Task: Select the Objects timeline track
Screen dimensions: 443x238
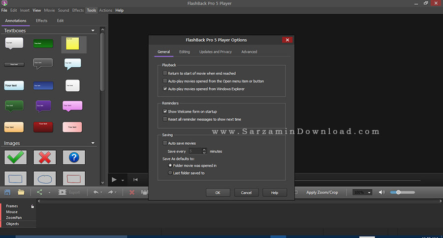Action: click(12, 224)
